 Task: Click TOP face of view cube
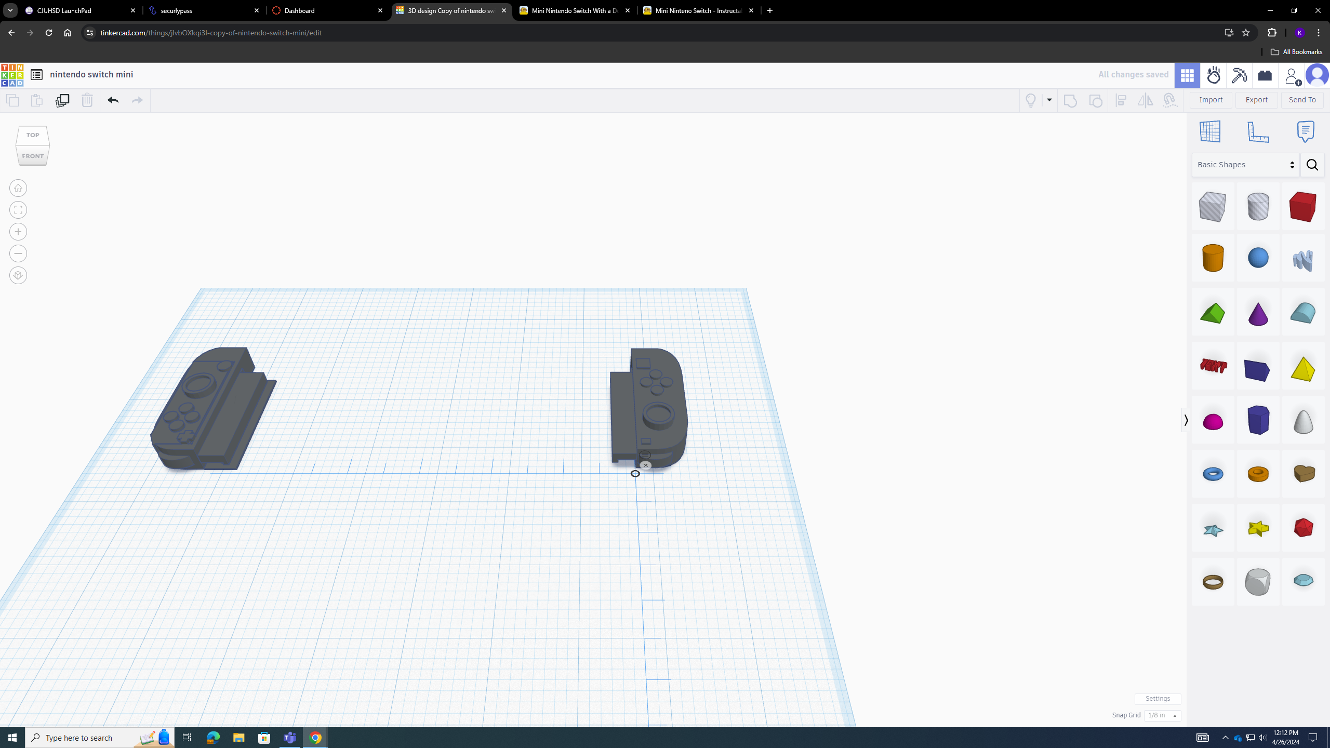point(33,135)
